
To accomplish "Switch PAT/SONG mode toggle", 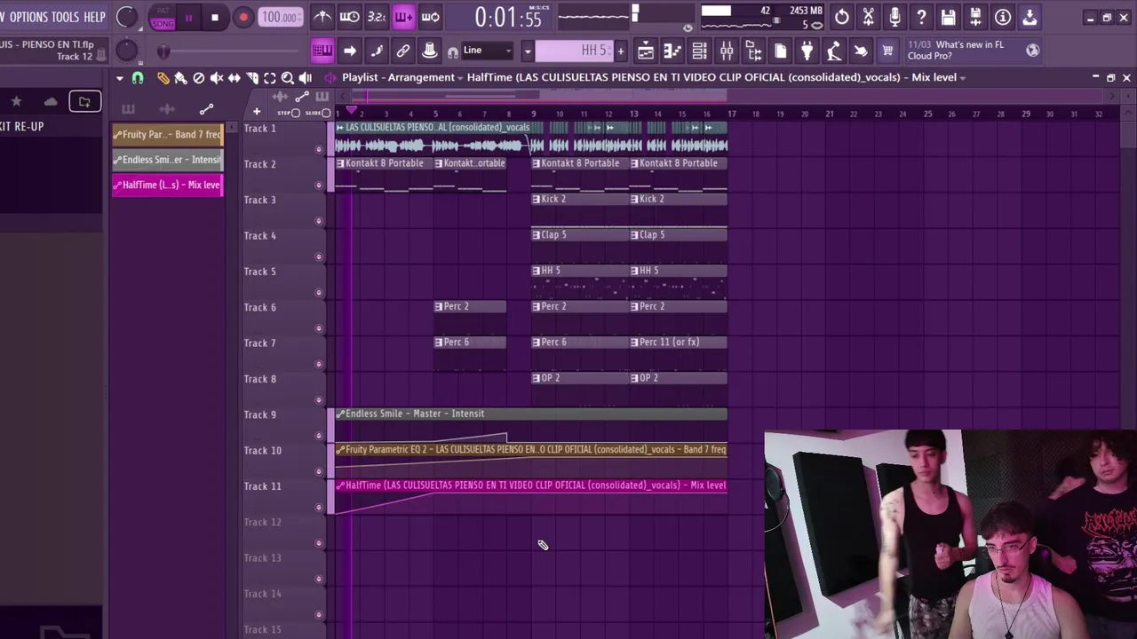I will pos(163,18).
